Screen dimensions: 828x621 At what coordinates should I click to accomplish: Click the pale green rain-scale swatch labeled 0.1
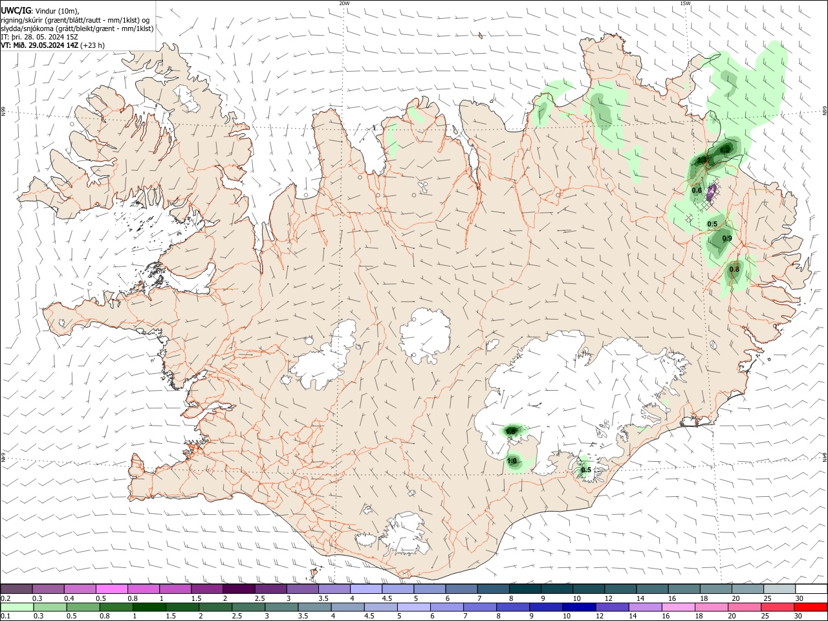[17, 607]
